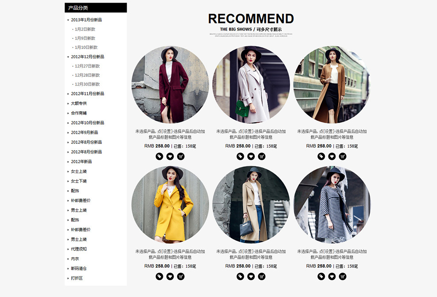Favorite the houndstooth coat with the heart icon
This screenshot has width=437, height=297.
332,276
